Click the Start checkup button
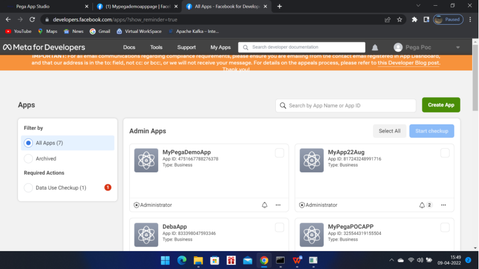Screen dimensions: 479x269 coord(432,131)
